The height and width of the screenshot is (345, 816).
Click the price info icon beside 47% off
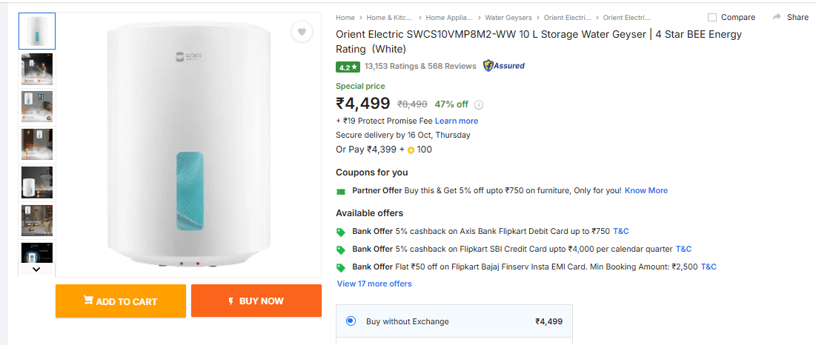click(479, 104)
